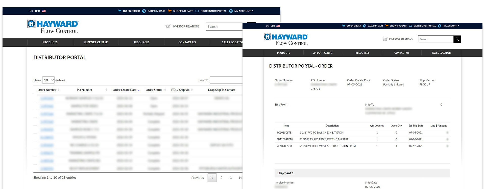
Task: Click Shipment 1 section header
Action: click(362, 173)
